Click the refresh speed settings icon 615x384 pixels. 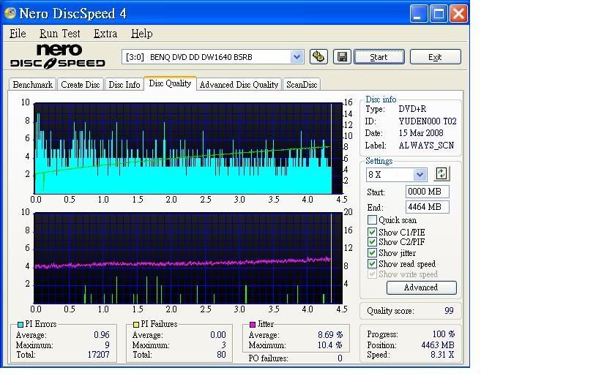441,174
